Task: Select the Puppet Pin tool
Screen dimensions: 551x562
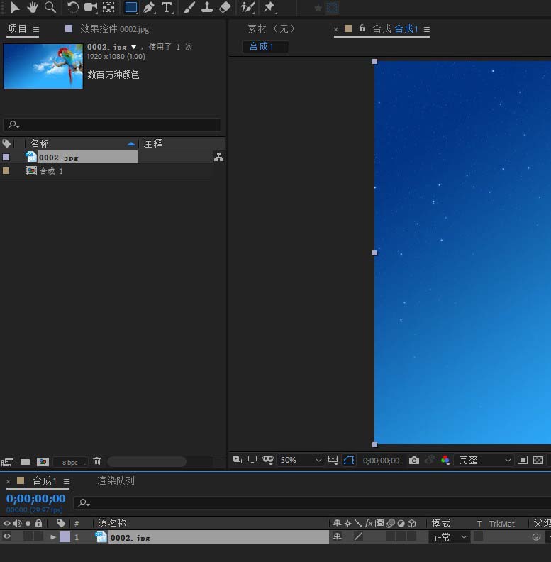Action: tap(269, 7)
